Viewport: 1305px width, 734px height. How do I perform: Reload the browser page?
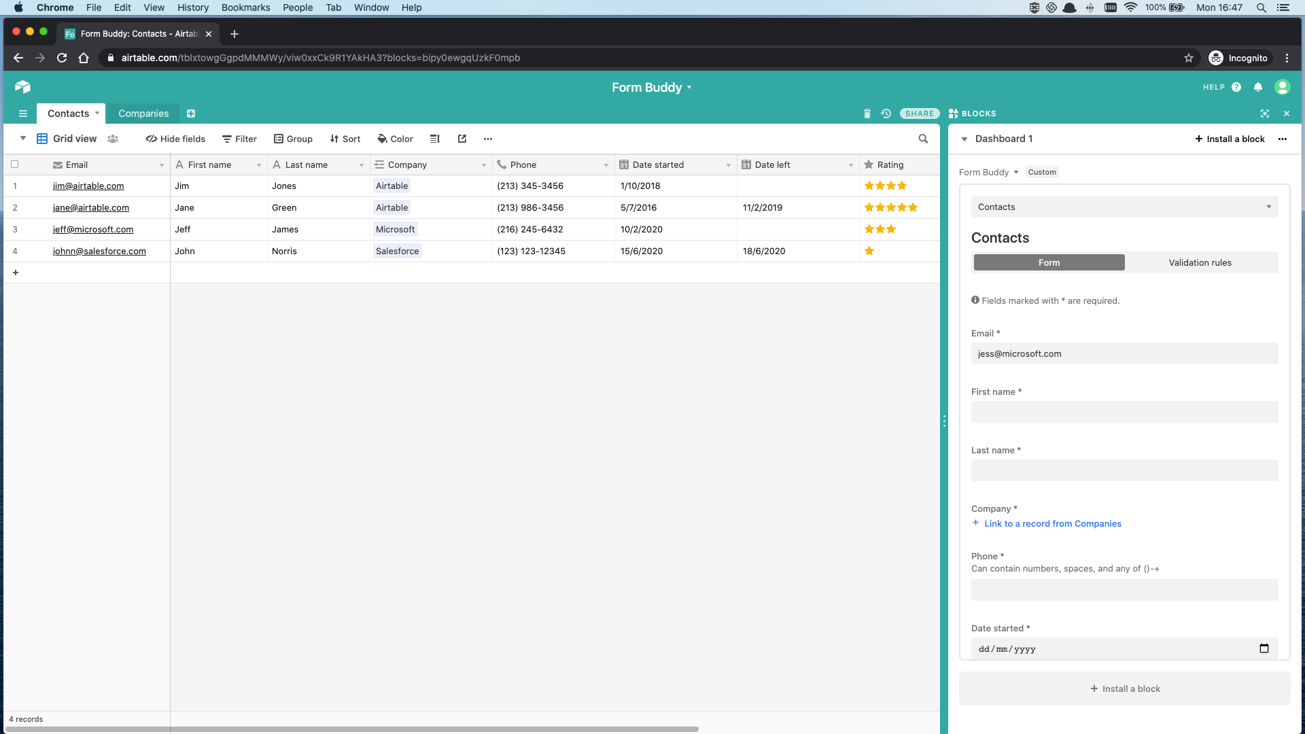62,58
